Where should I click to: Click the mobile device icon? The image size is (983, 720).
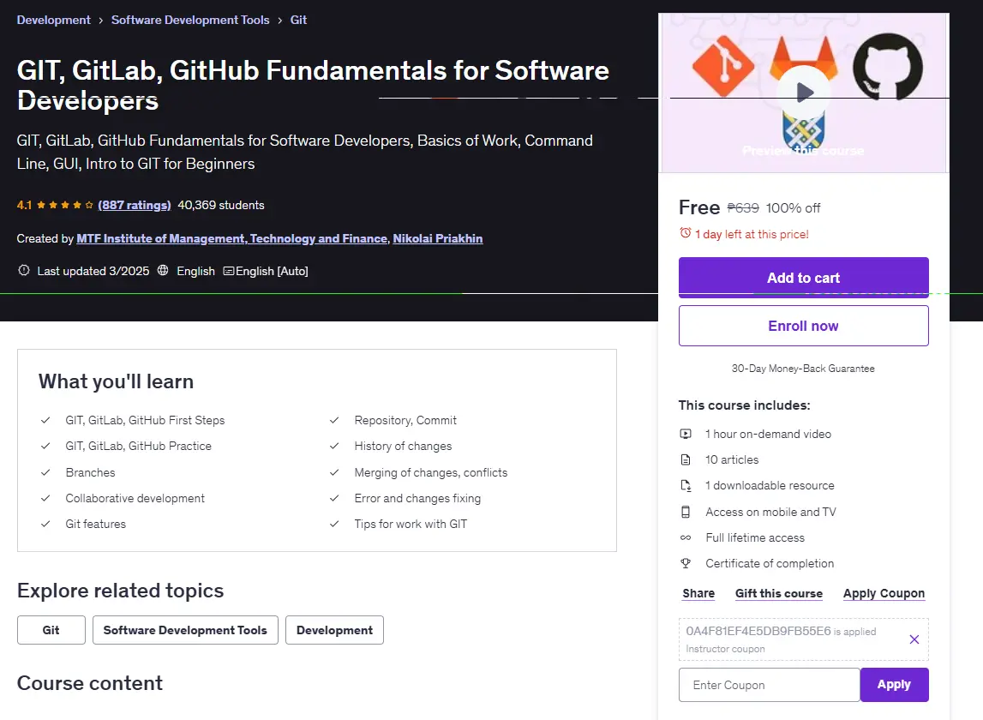tap(686, 512)
